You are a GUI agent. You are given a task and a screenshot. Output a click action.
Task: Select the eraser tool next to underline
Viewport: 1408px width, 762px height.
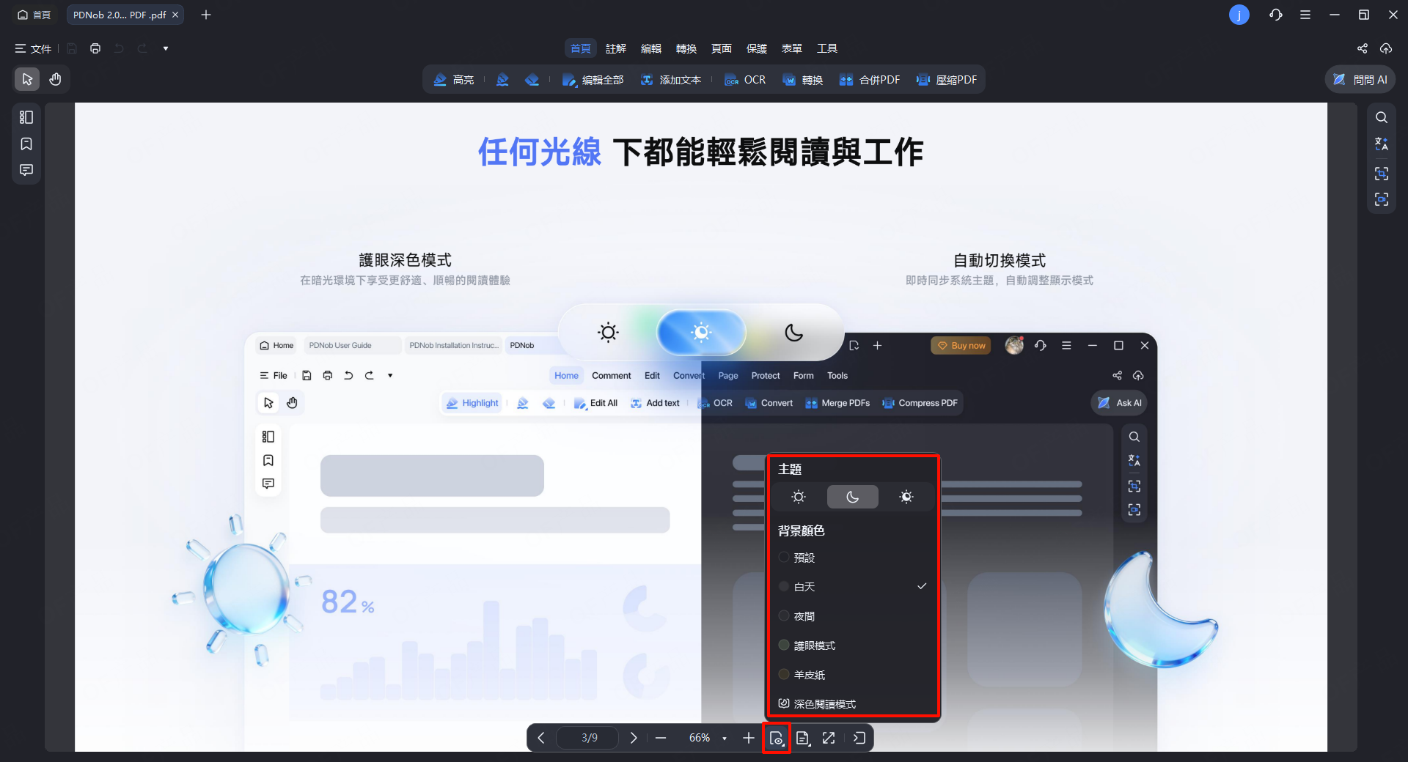pos(532,80)
